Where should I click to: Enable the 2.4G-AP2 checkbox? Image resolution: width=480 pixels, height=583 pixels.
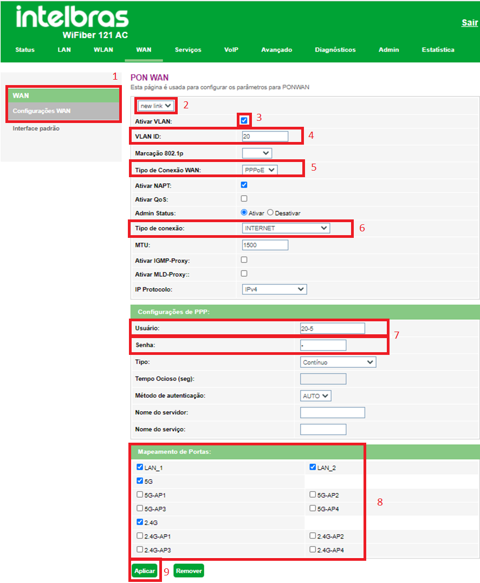[x=313, y=536]
